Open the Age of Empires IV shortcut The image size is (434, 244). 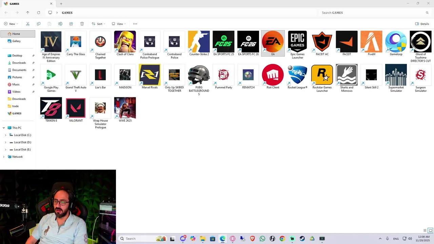click(51, 42)
